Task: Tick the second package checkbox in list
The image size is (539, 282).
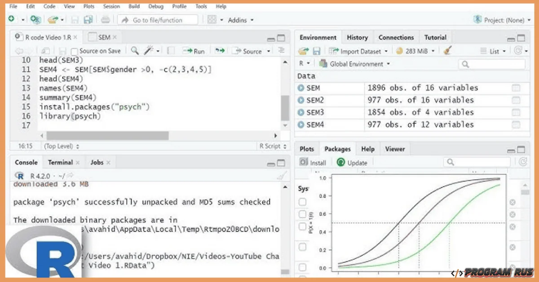Action: point(303,214)
